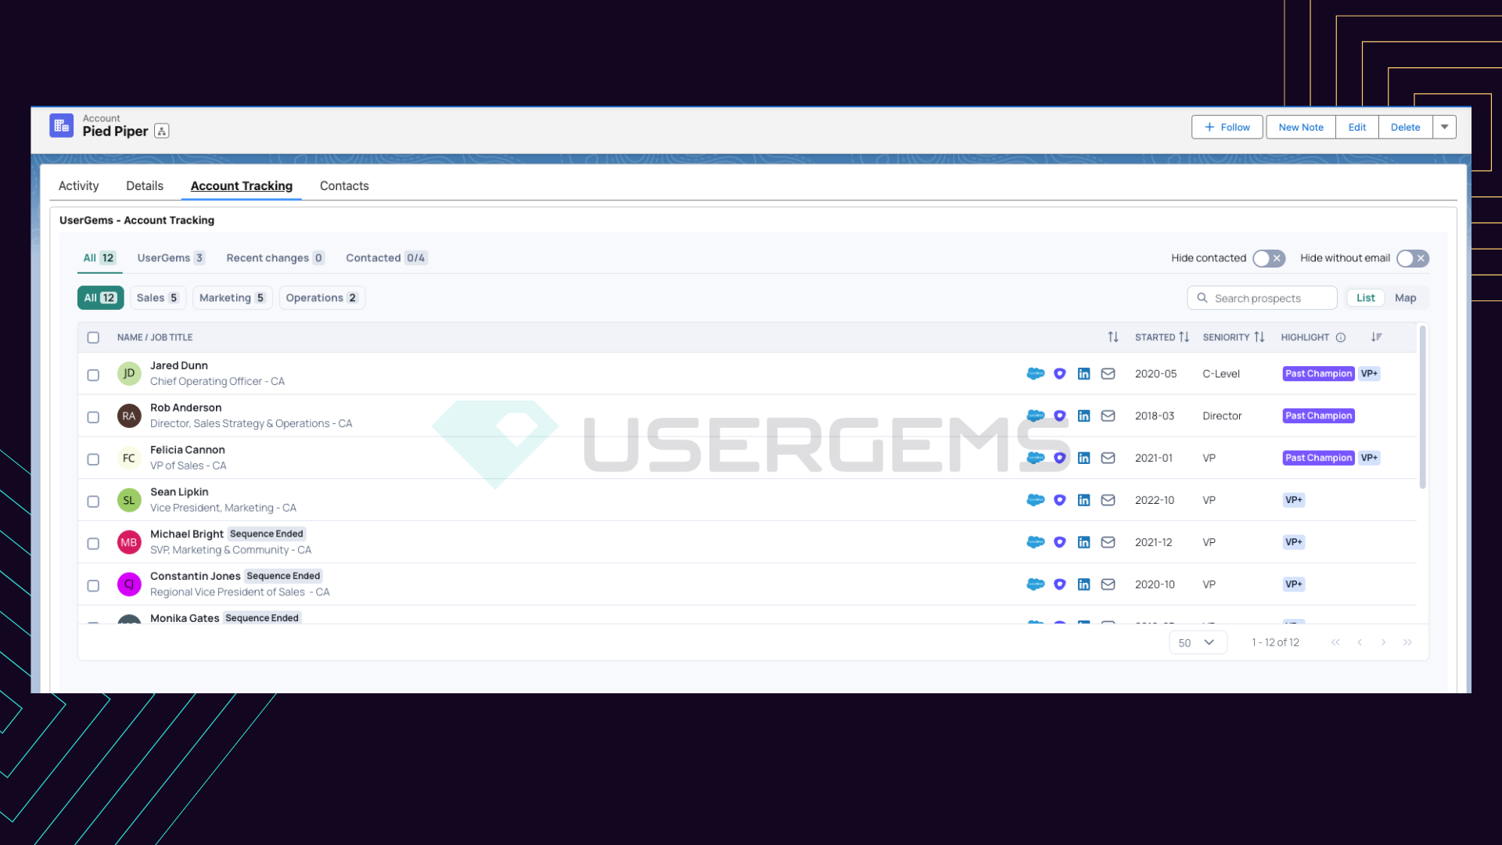Click email envelope icon for Felicia Cannon
1502x845 pixels.
(1108, 458)
